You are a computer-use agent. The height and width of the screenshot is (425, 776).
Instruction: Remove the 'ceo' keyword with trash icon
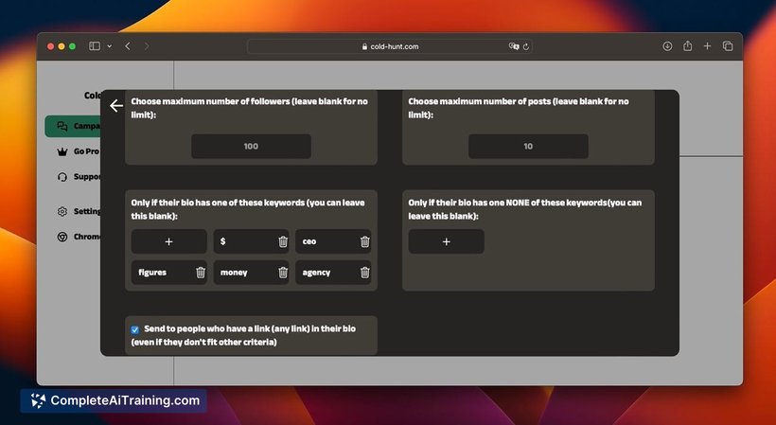[364, 241]
